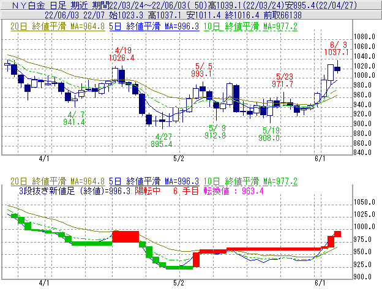
Task: Click the 840.0 price axis label
Action: point(362,153)
